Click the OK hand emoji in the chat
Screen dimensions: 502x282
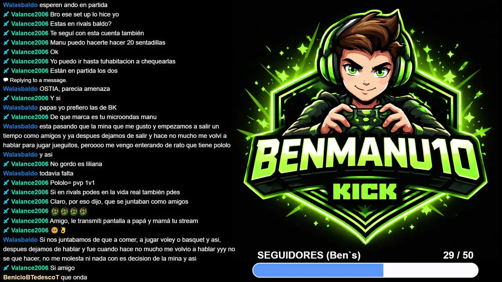pyautogui.click(x=63, y=230)
